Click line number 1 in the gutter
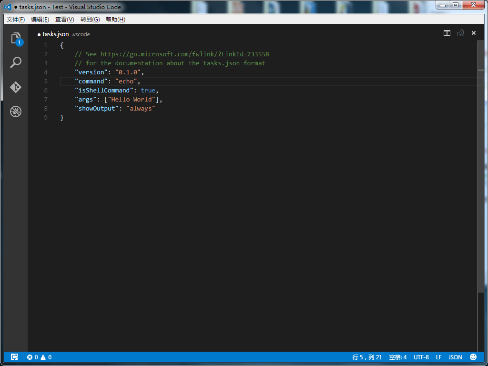Viewport: 488px width, 366px height. click(x=46, y=45)
